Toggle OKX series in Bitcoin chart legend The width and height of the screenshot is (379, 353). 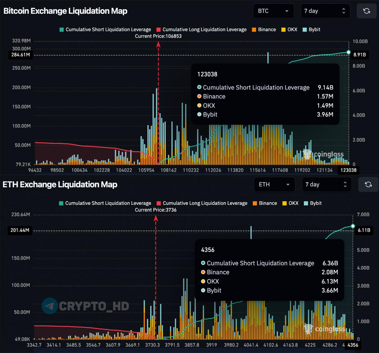(x=289, y=30)
